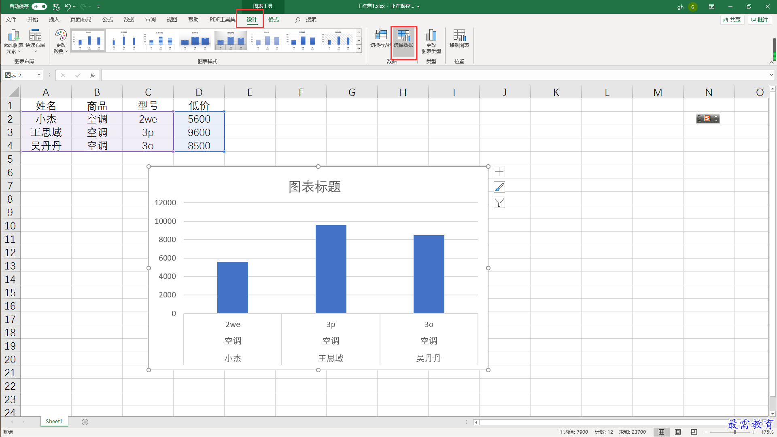777x437 pixels.
Task: Select the second chart style thumbnail
Action: point(124,40)
